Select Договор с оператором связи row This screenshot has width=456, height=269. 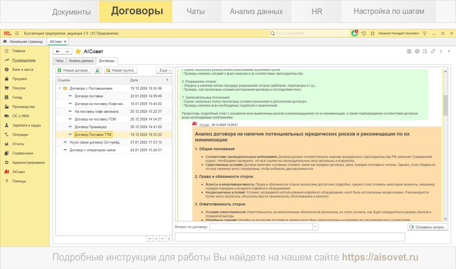pos(114,150)
